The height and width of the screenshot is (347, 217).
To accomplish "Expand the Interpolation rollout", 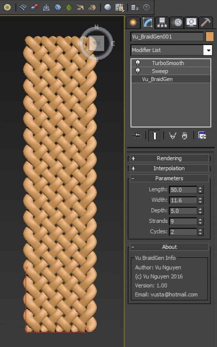I will (x=169, y=168).
